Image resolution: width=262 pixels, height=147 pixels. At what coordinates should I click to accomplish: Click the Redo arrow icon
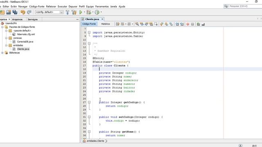pos(29,12)
